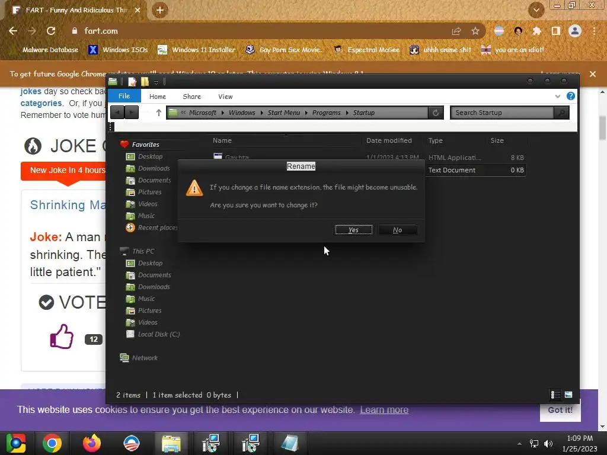This screenshot has width=607, height=455.
Task: Open Explorer help icon
Action: (571, 96)
